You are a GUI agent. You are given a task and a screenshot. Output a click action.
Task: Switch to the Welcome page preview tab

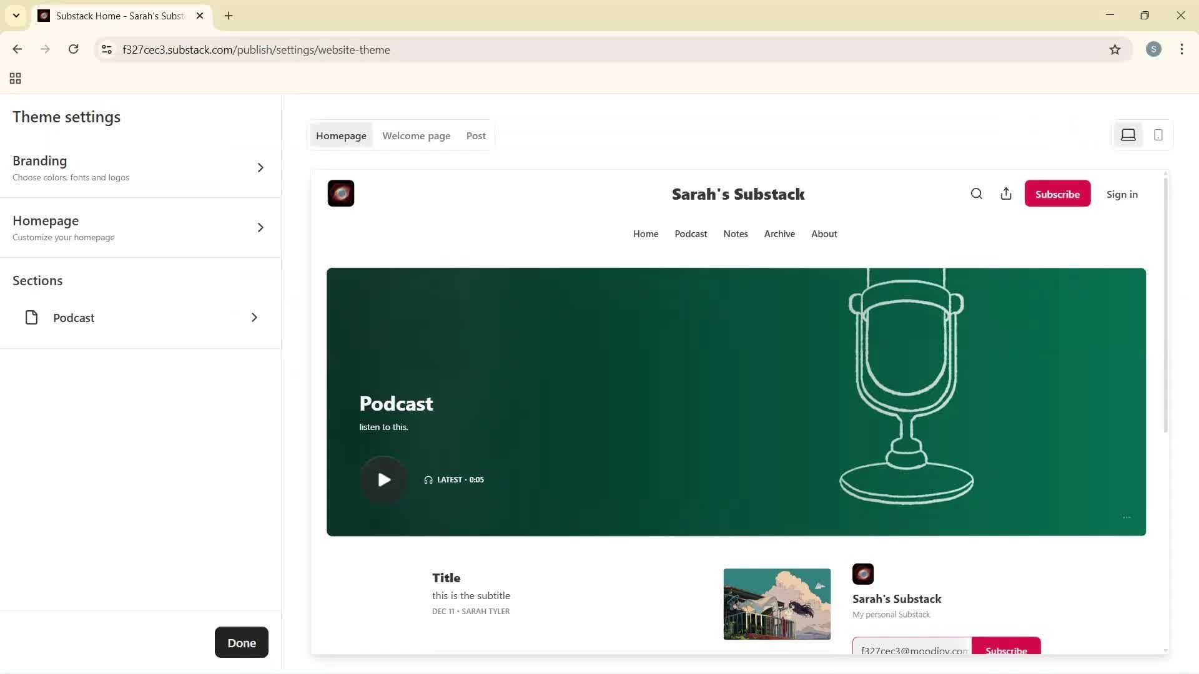click(x=416, y=135)
